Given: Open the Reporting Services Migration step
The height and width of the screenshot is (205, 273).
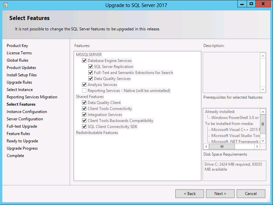Looking at the screenshot, I should 32,97.
